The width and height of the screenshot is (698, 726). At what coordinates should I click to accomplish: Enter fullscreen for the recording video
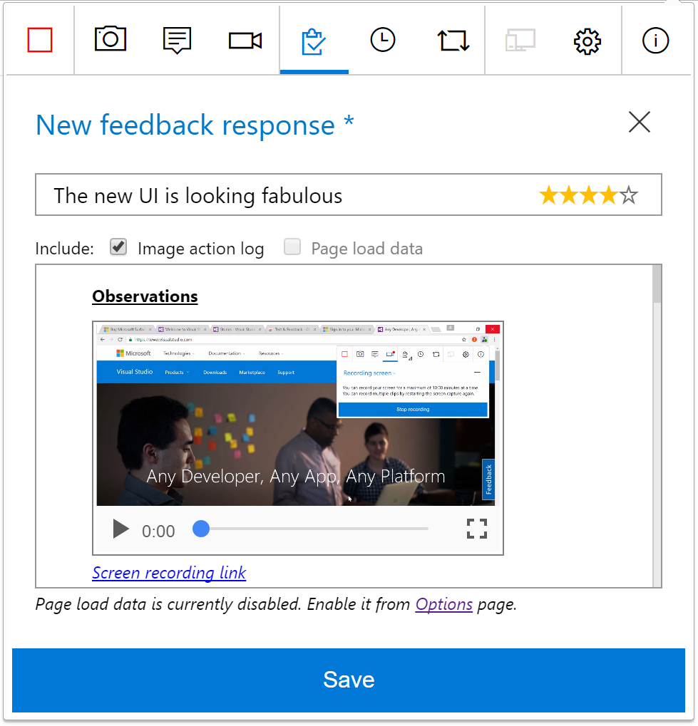click(x=477, y=529)
